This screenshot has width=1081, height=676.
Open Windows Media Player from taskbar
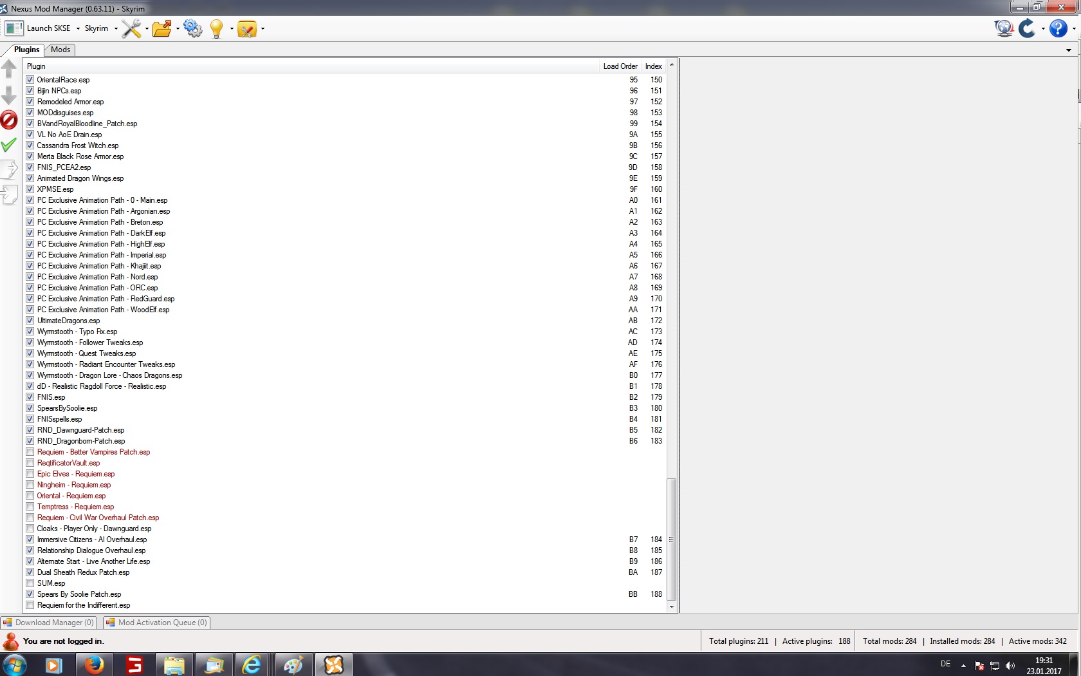[54, 664]
